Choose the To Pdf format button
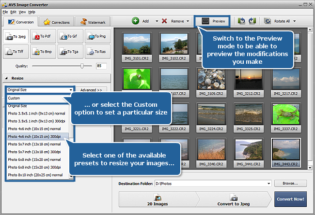Image resolution: width=315 pixels, height=215 pixels. point(43,36)
